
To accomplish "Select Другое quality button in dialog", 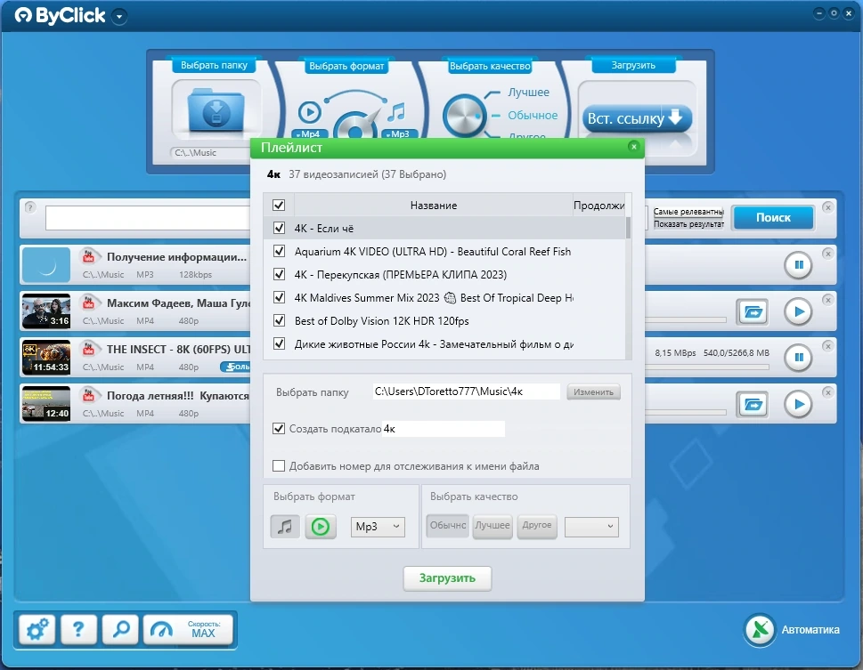I will point(537,526).
